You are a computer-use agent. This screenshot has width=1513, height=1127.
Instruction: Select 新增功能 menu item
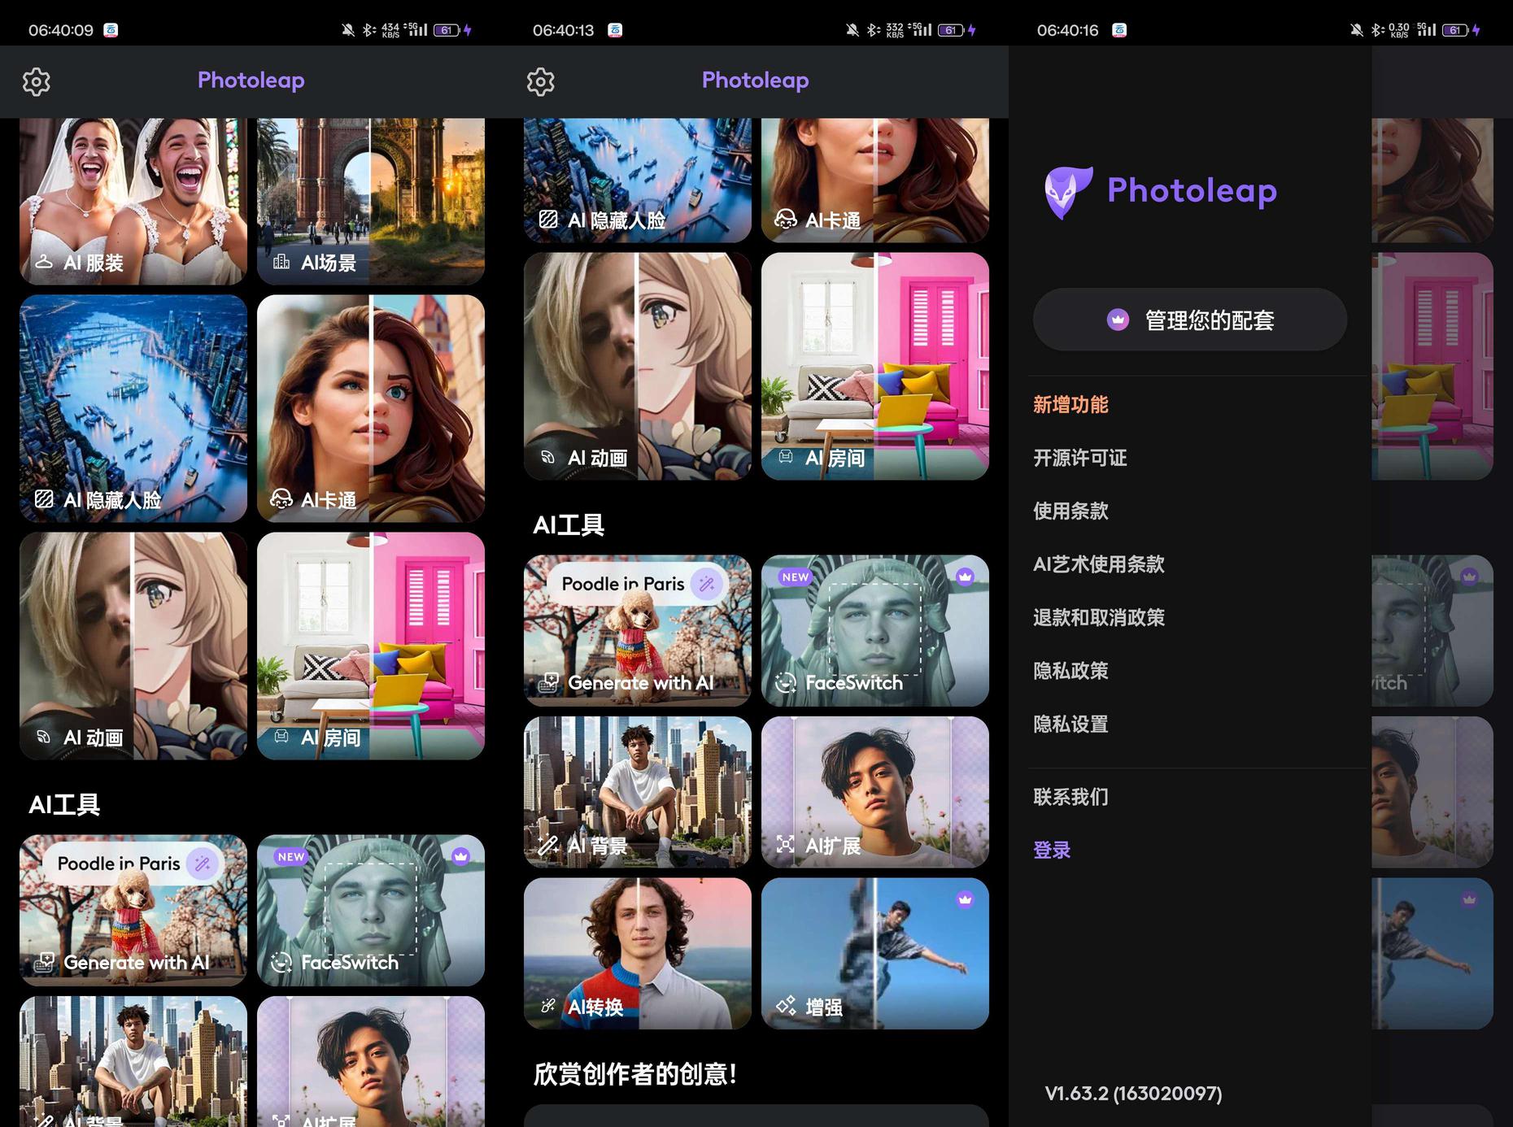pos(1070,405)
